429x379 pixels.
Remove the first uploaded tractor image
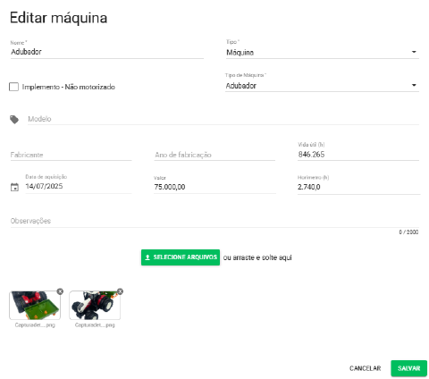coord(60,291)
